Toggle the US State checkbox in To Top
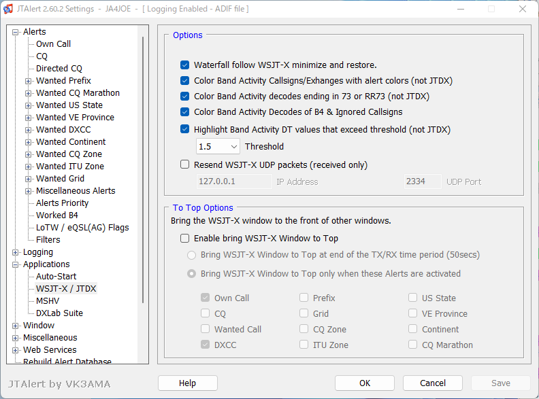 [x=413, y=297]
